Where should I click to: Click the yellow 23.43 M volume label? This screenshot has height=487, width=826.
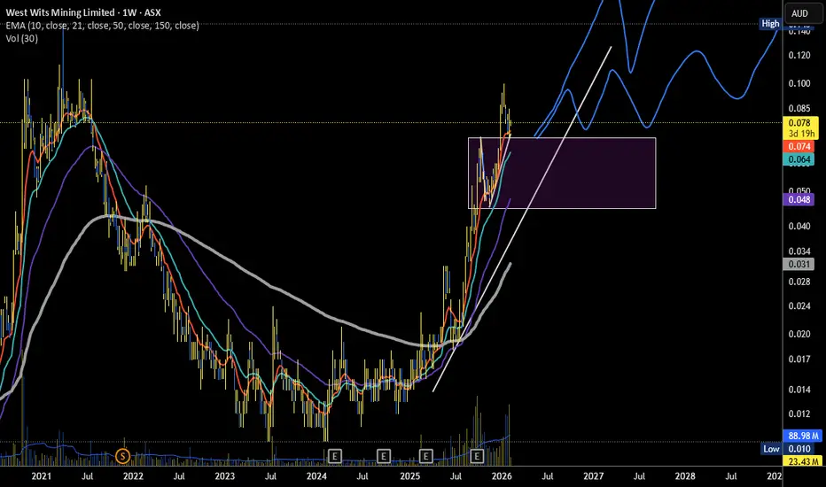click(803, 461)
